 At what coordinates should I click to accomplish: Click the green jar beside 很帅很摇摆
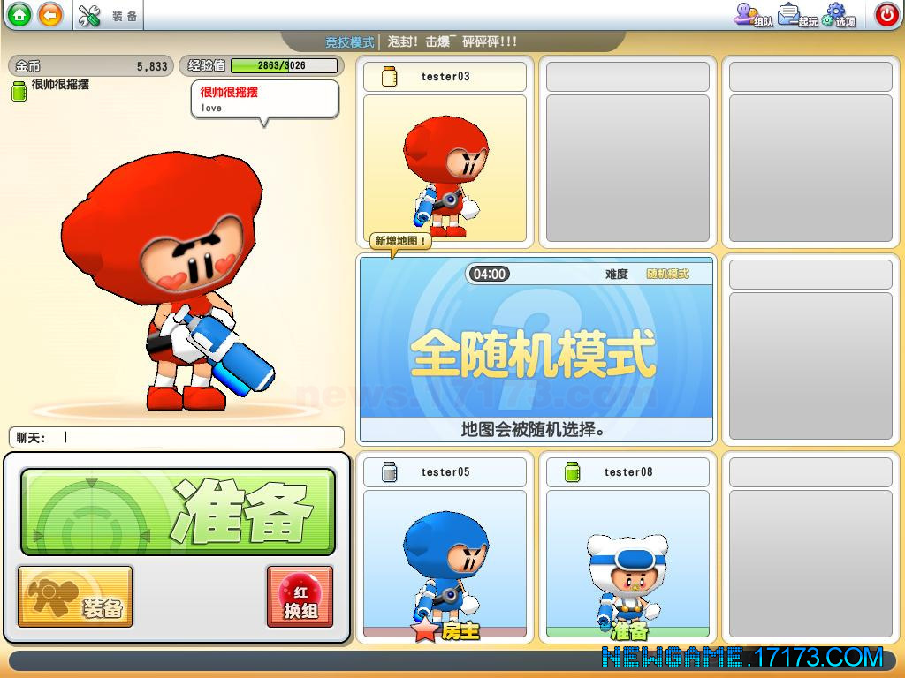point(19,91)
